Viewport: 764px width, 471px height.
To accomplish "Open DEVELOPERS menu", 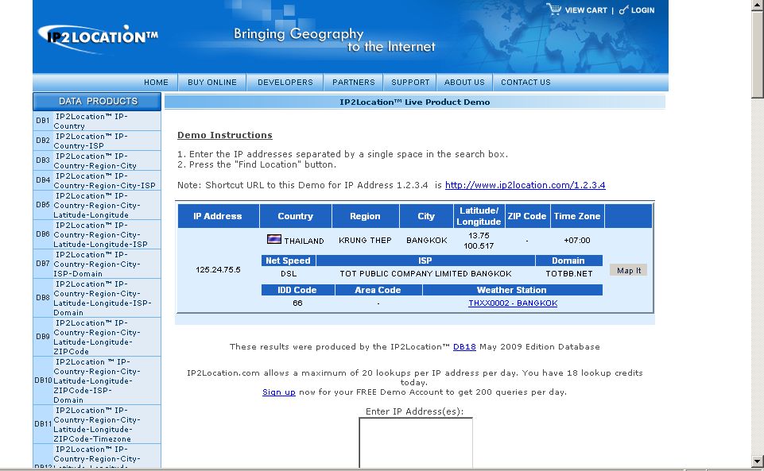I will click(285, 83).
